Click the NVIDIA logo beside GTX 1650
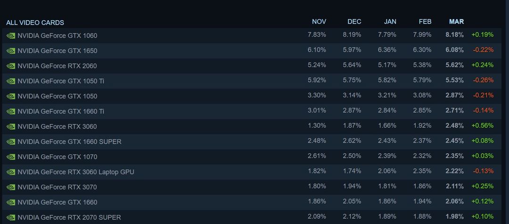 [x=11, y=51]
